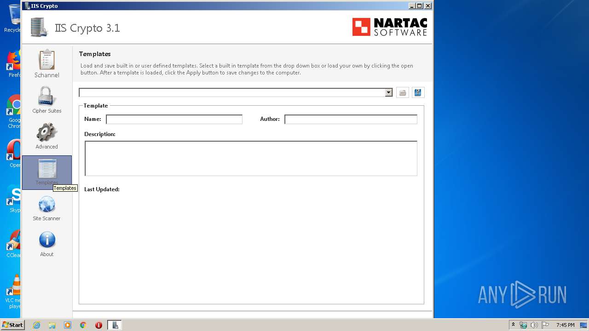Click the network tray icon
The image size is (589, 331).
click(523, 325)
